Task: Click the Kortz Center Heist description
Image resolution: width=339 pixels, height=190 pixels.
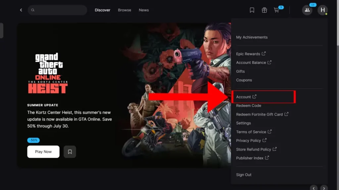Action: point(70,119)
